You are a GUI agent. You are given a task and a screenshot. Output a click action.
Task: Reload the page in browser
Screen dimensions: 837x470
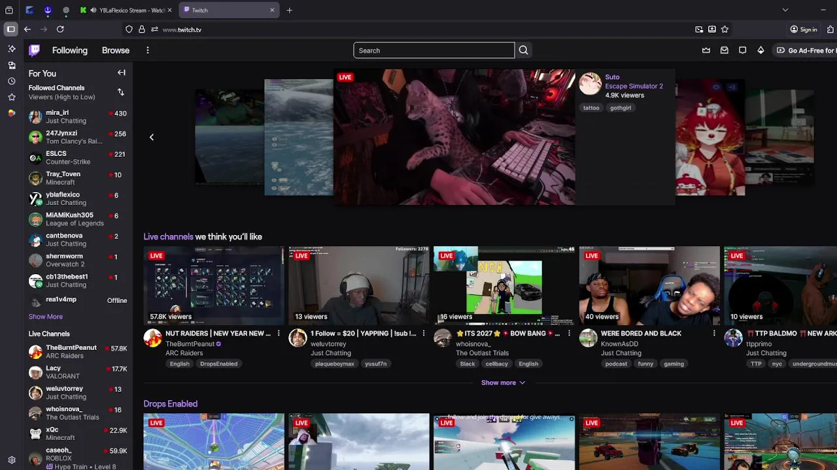click(x=60, y=29)
